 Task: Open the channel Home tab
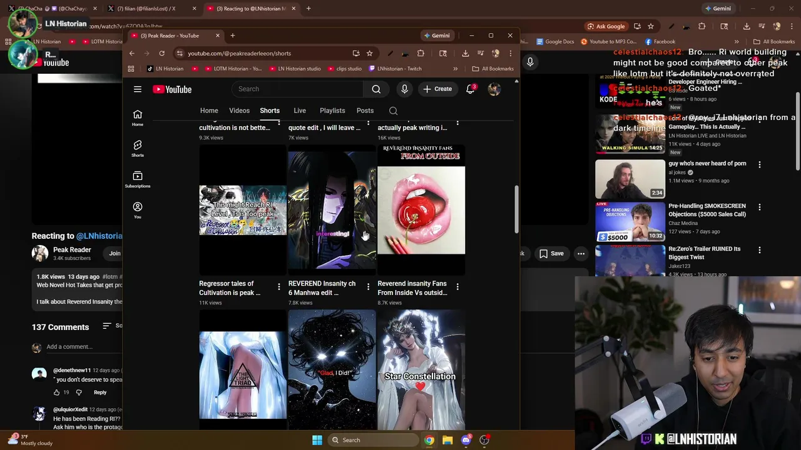209,111
